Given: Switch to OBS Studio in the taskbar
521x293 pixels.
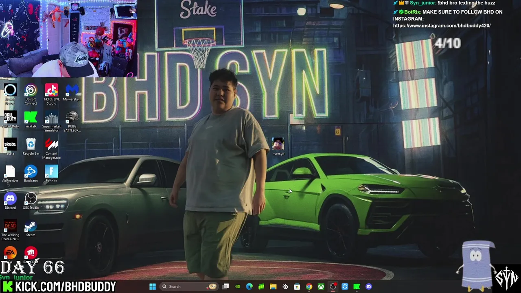Looking at the screenshot, I should pos(333,286).
